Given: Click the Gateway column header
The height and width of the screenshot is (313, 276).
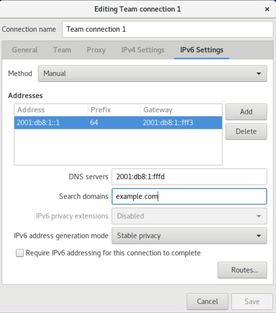Looking at the screenshot, I should 181,110.
